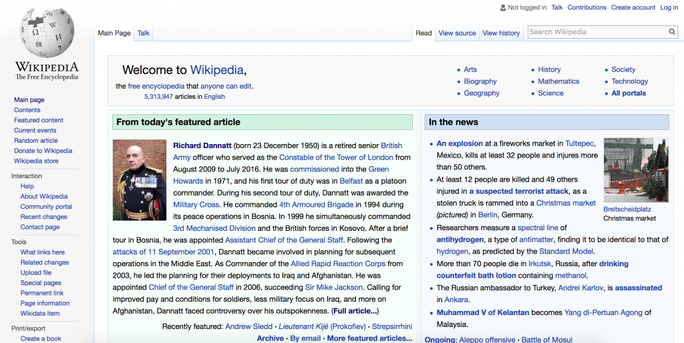The width and height of the screenshot is (684, 343).
Task: Open Contributions in the top bar
Action: [586, 7]
